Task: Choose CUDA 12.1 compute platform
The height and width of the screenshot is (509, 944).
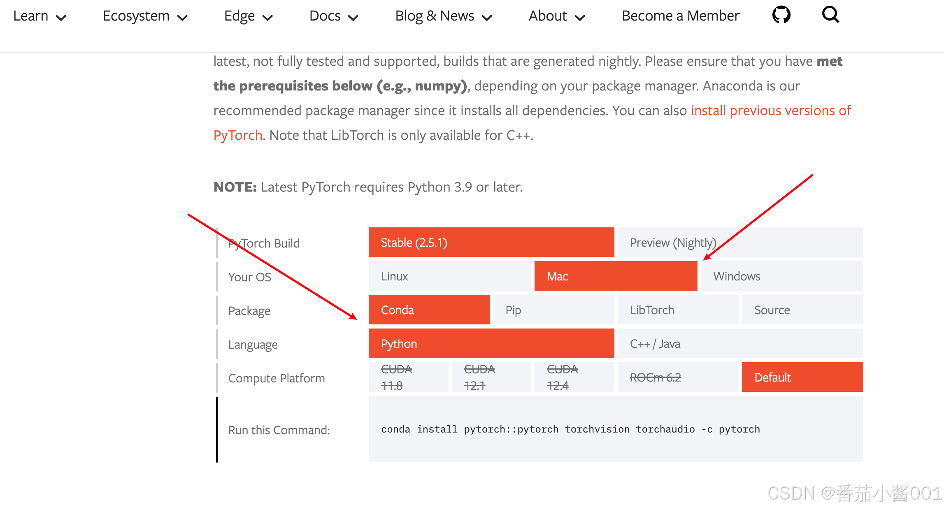Action: (491, 377)
